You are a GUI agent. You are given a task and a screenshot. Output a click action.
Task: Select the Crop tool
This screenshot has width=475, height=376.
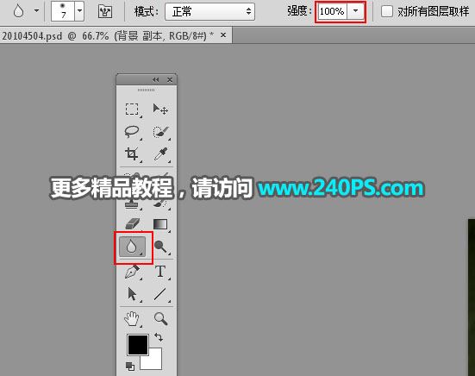coord(132,154)
